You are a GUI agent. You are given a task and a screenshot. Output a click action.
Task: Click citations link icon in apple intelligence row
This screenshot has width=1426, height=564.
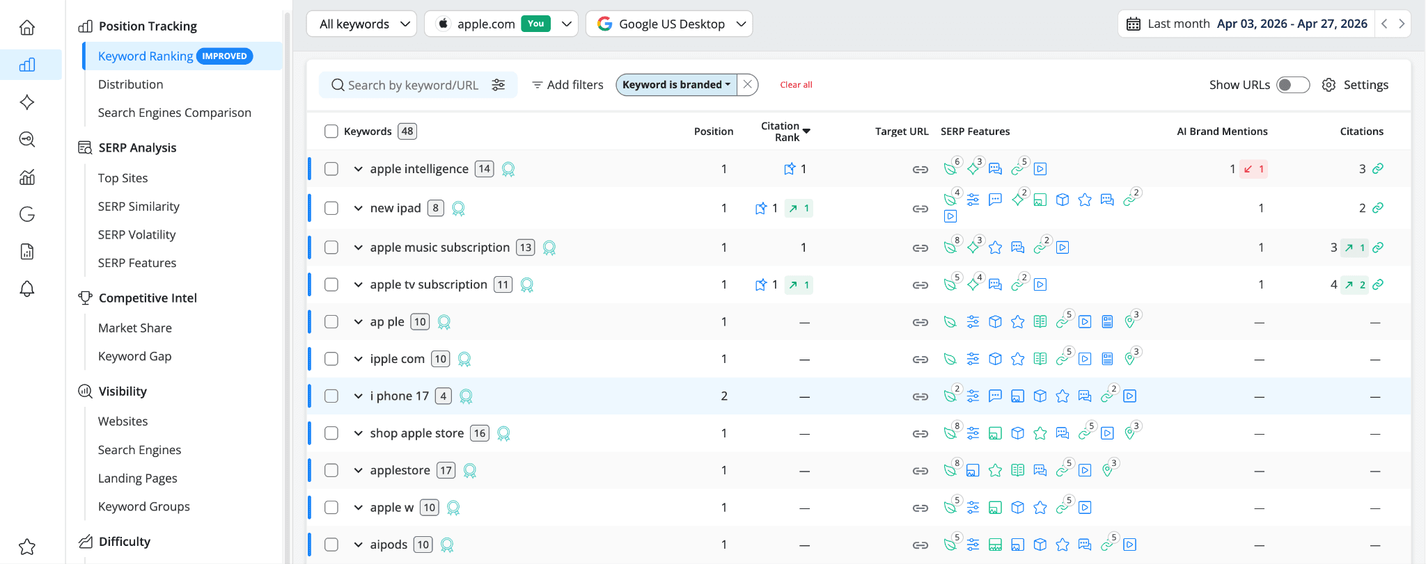(1378, 168)
